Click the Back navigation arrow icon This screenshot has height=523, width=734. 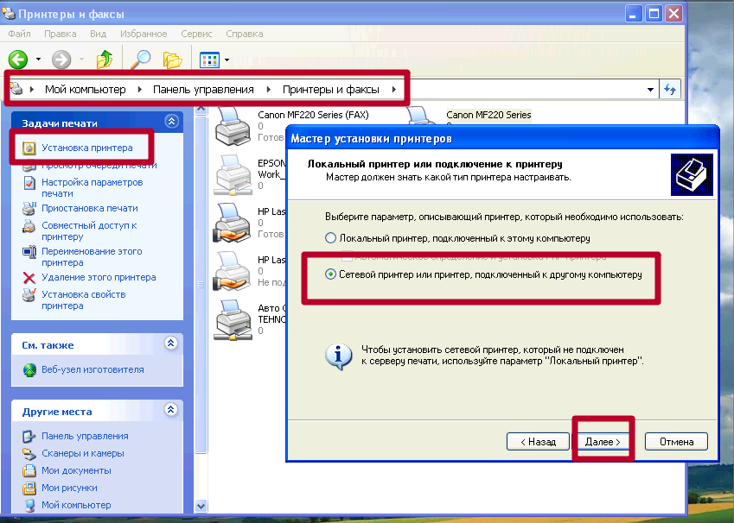click(x=17, y=60)
